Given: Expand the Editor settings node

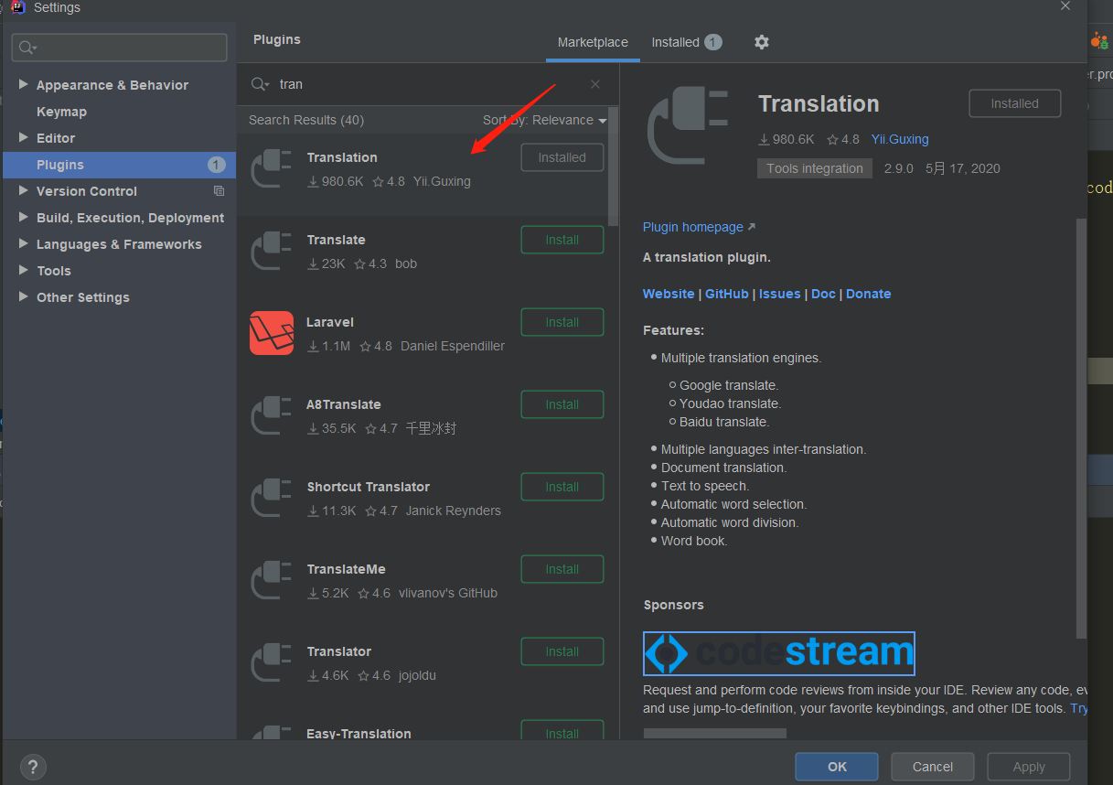Looking at the screenshot, I should coord(24,138).
